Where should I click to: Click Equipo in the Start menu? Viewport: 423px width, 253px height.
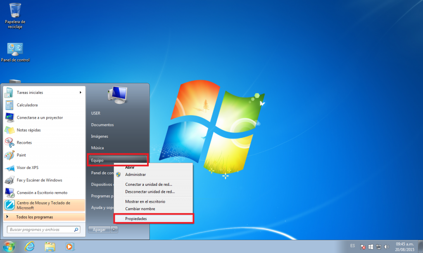[x=118, y=160]
